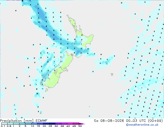The width and height of the screenshot is (164, 127).
Task: Click the '45' legend label
Action: point(74,126)
